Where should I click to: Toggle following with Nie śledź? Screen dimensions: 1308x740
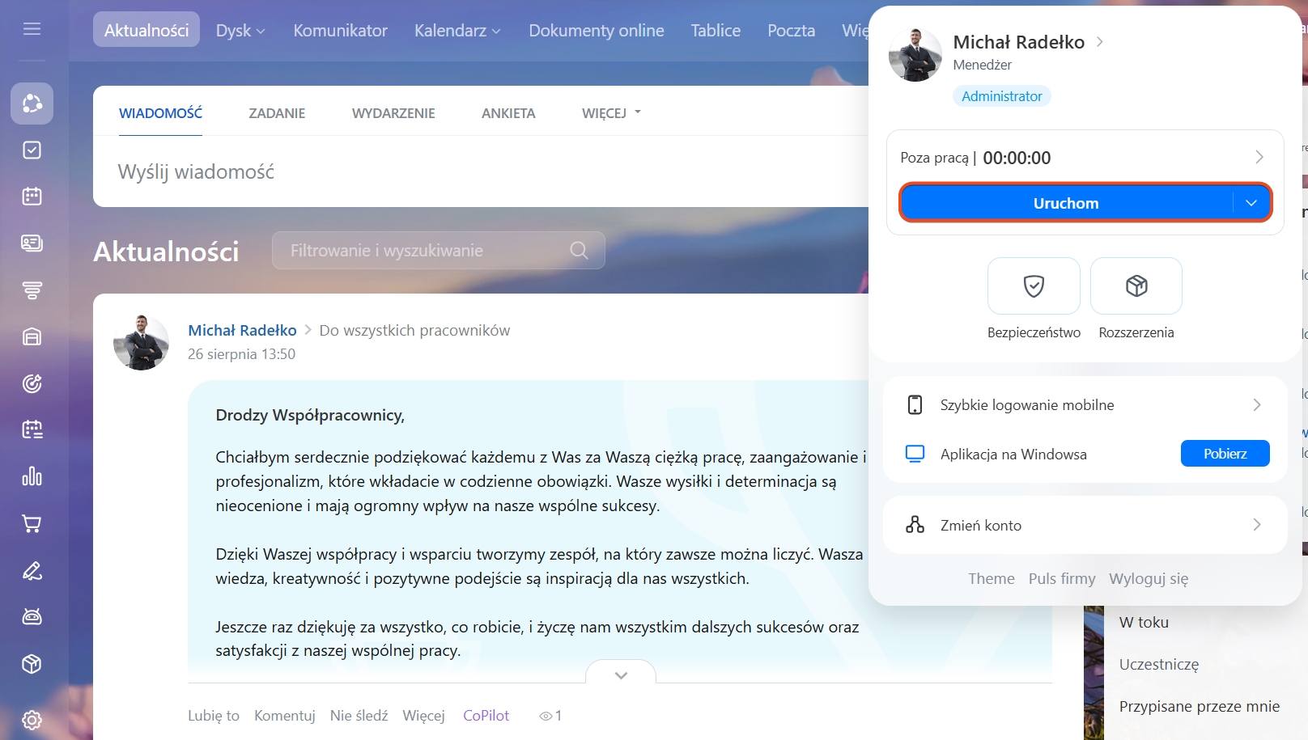pos(359,716)
